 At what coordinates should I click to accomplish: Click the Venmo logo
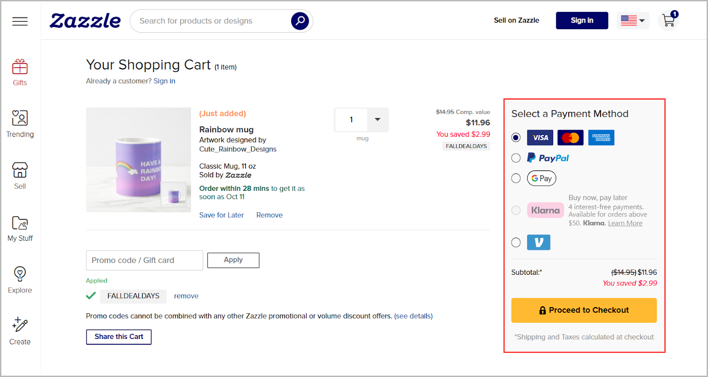coord(539,242)
